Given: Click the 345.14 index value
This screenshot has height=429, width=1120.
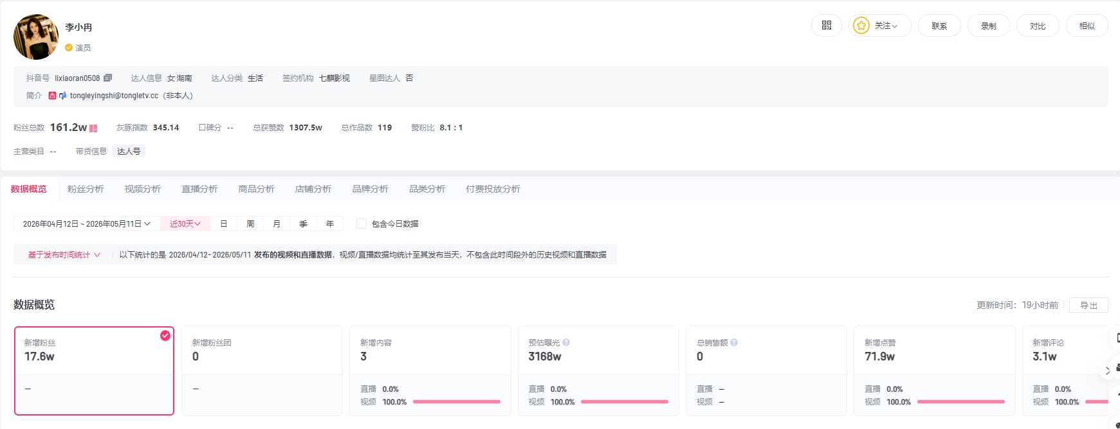Looking at the screenshot, I should click(166, 128).
